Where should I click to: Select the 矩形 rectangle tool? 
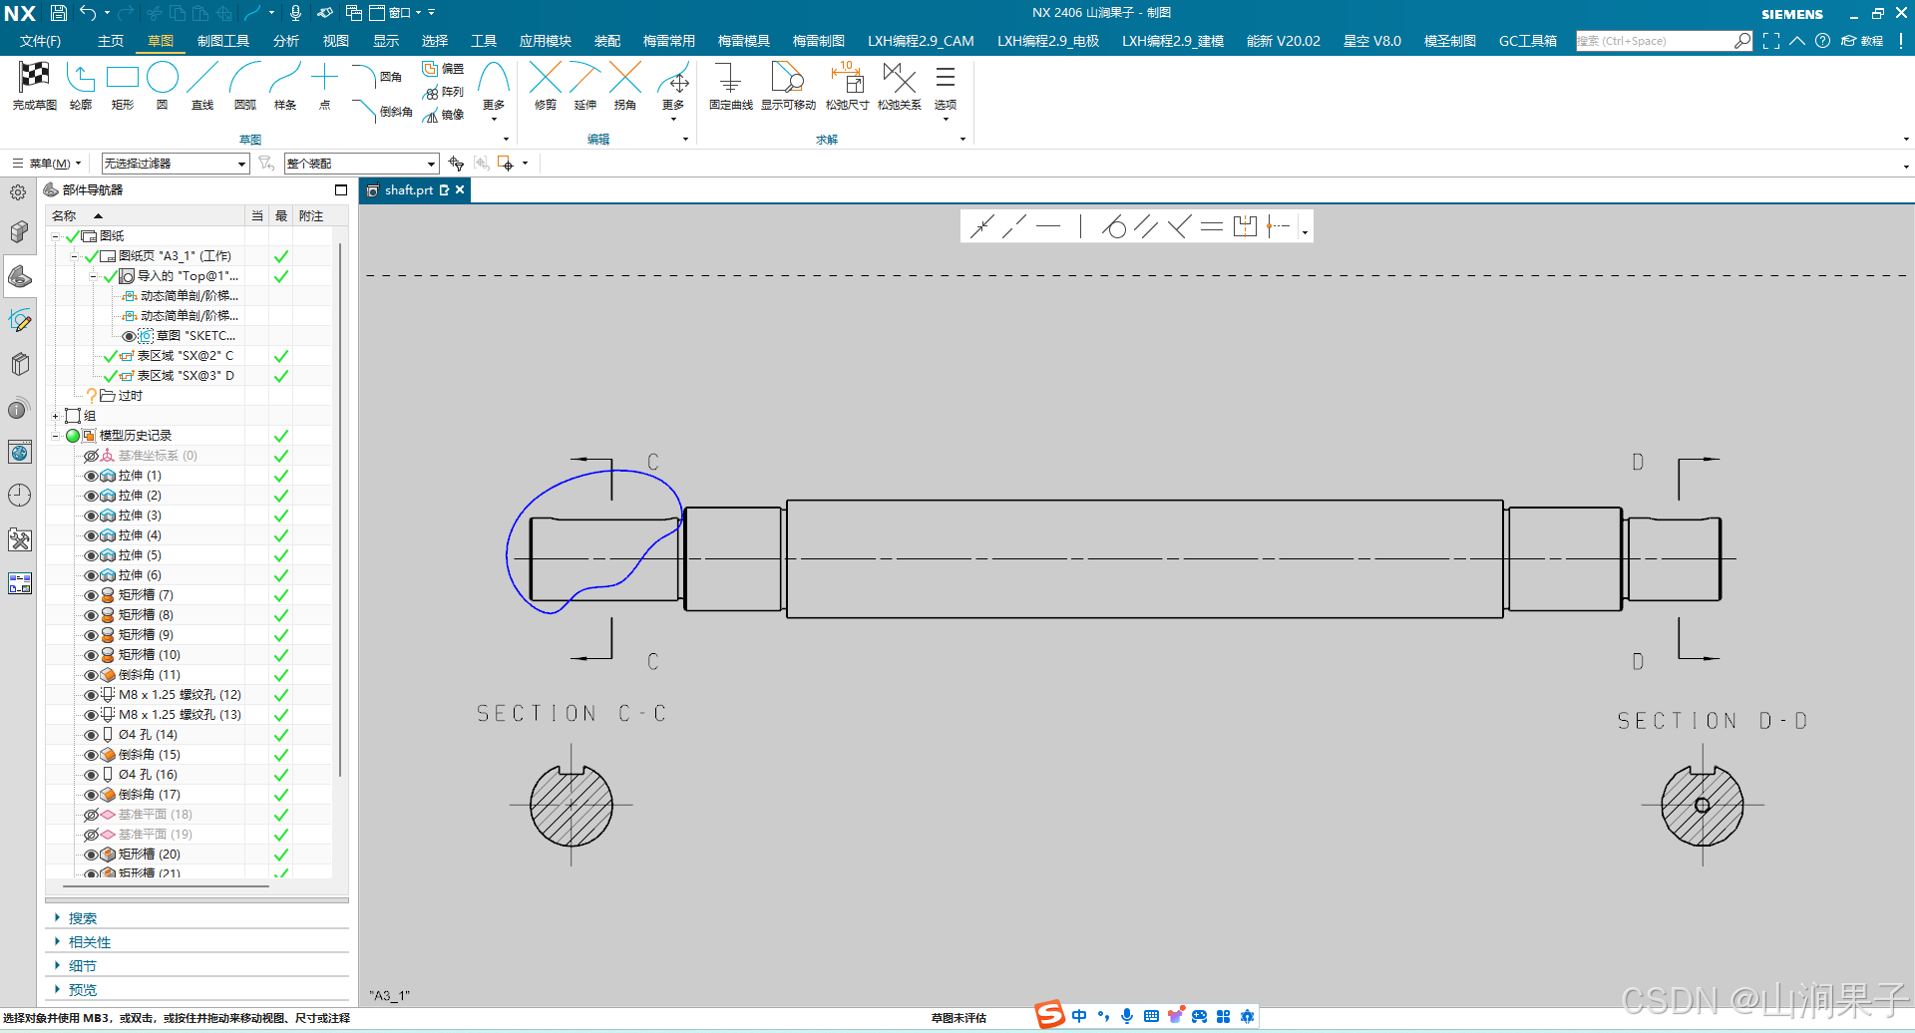pos(123,86)
